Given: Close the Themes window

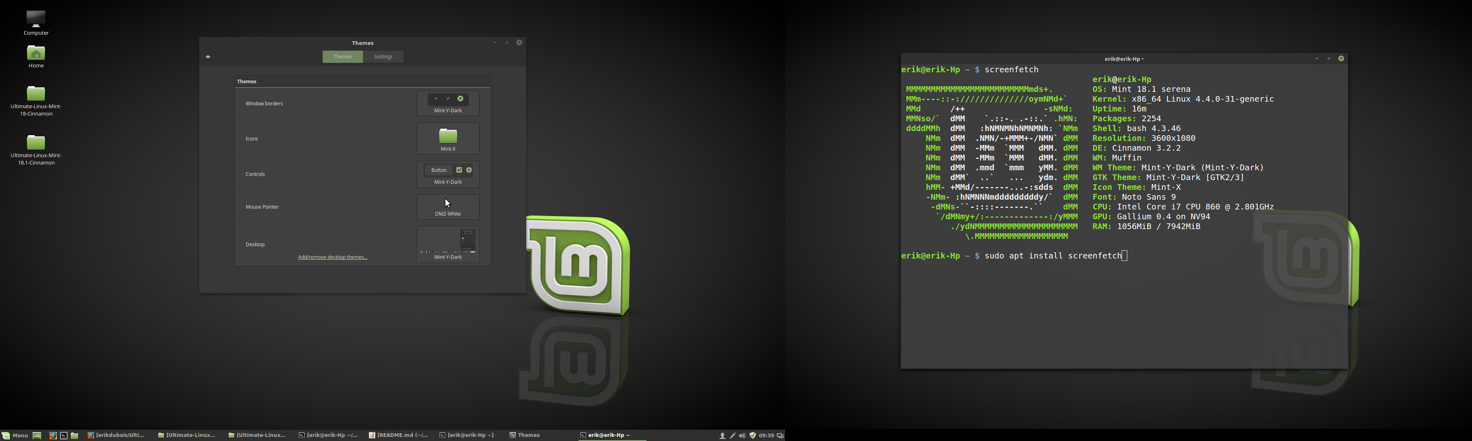Looking at the screenshot, I should coord(519,43).
